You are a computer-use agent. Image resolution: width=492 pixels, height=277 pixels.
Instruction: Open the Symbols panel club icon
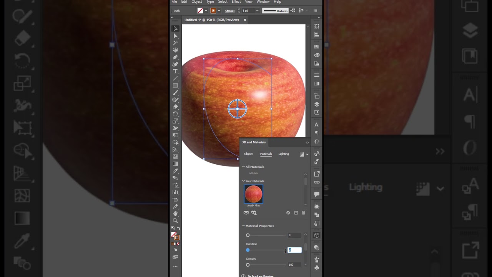pyautogui.click(x=317, y=268)
